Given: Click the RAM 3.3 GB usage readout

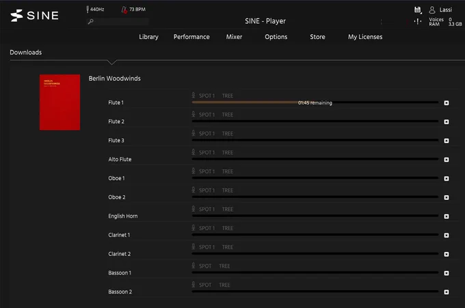Looking at the screenshot, I should (x=445, y=25).
